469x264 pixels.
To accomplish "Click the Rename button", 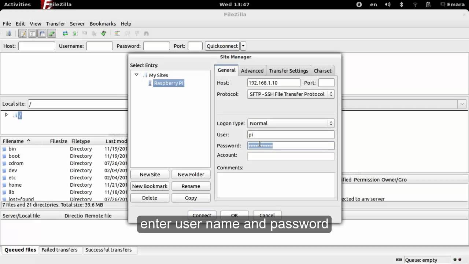I will 191,186.
